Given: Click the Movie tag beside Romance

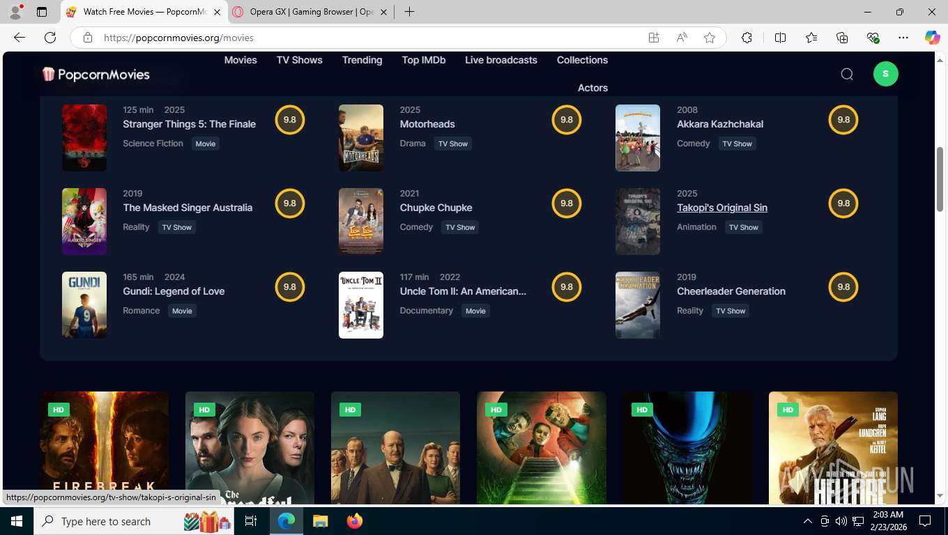Looking at the screenshot, I should [x=182, y=311].
